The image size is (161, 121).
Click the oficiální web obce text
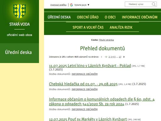[x=19, y=35]
